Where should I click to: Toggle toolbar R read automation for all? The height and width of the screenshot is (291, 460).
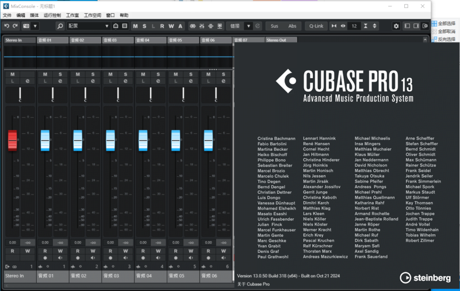click(x=162, y=26)
